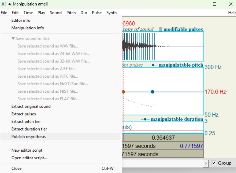
Task: Open the Edit menu
Action: 15,13
